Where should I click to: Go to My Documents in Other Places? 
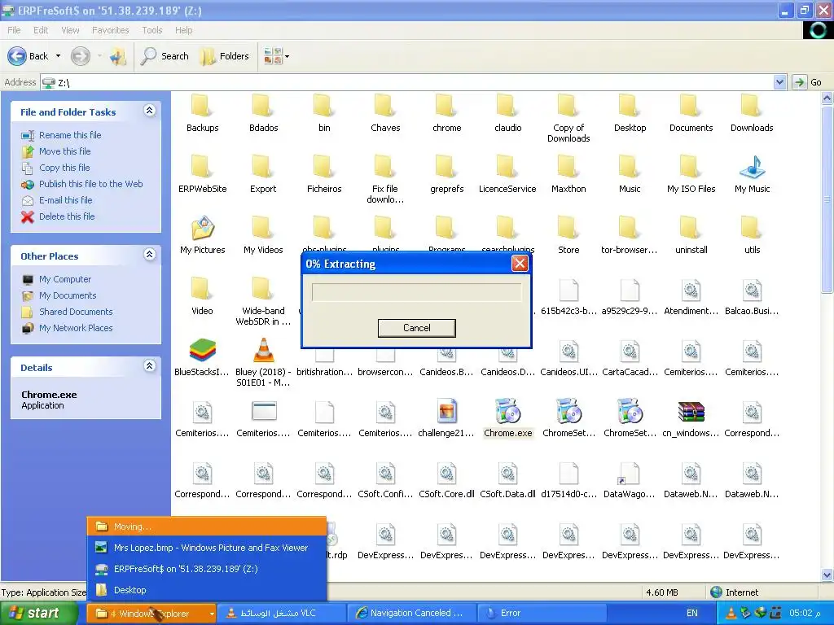tap(68, 295)
